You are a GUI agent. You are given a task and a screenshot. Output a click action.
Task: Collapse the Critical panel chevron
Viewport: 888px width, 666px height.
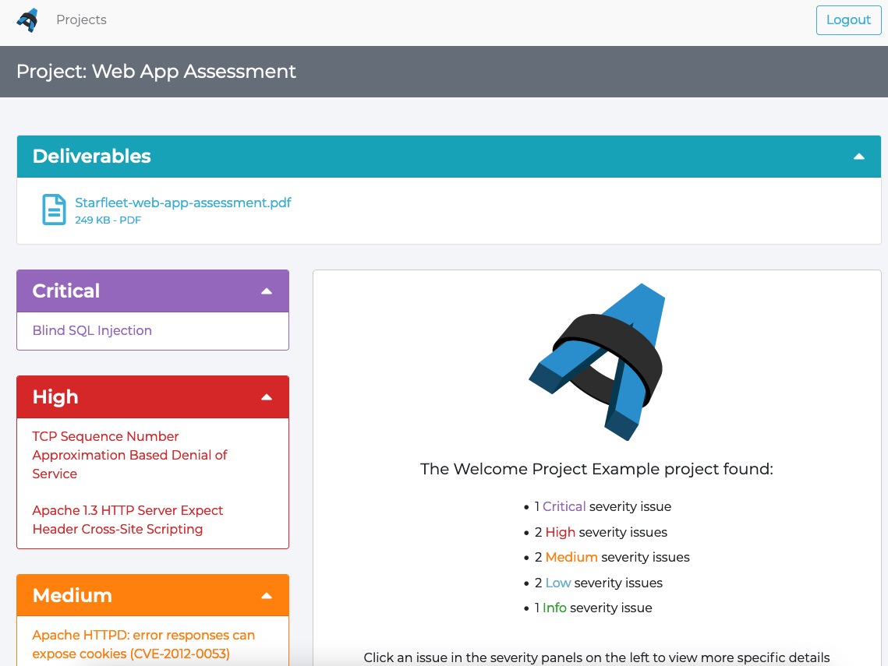(x=266, y=291)
